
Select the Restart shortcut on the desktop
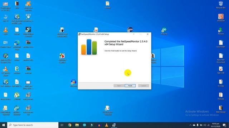tap(221, 31)
